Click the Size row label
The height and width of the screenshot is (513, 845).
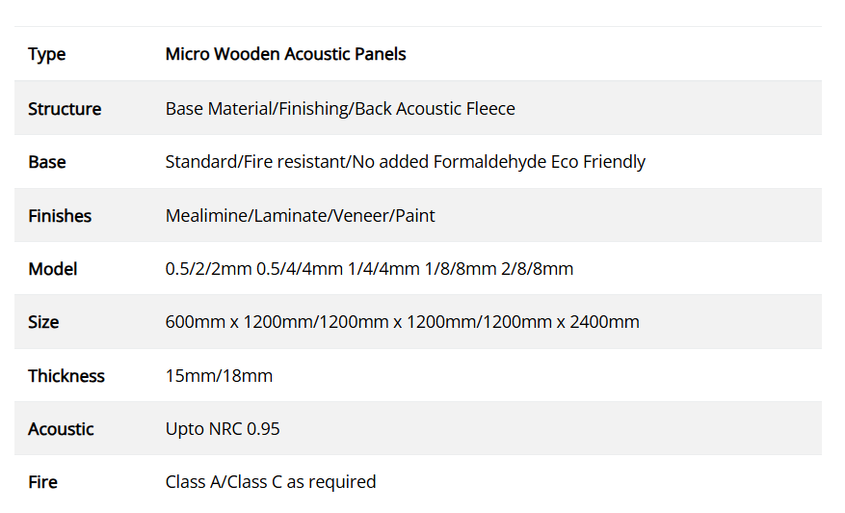click(x=43, y=322)
